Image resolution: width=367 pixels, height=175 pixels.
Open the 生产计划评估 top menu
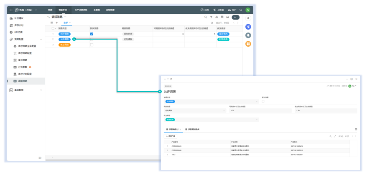[x=81, y=10]
